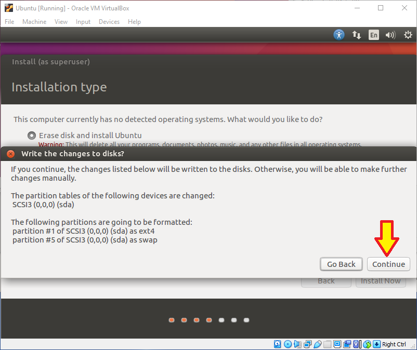Open the File menu
This screenshot has width=417, height=350.
click(9, 22)
